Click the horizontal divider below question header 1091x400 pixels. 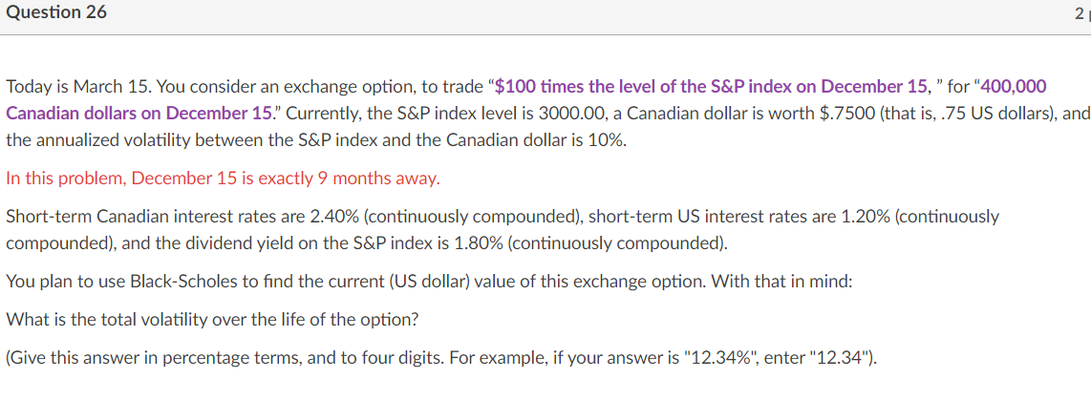coord(545,34)
